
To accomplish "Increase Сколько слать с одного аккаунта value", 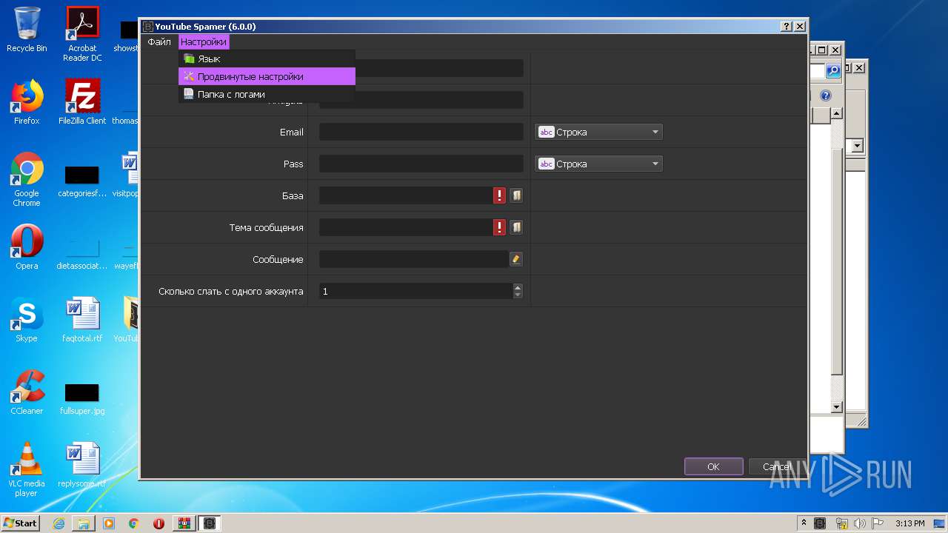I will pyautogui.click(x=518, y=286).
